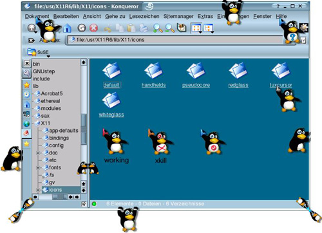This screenshot has height=233, width=322.
Task: Open the handhelds folder
Action: pos(154,75)
